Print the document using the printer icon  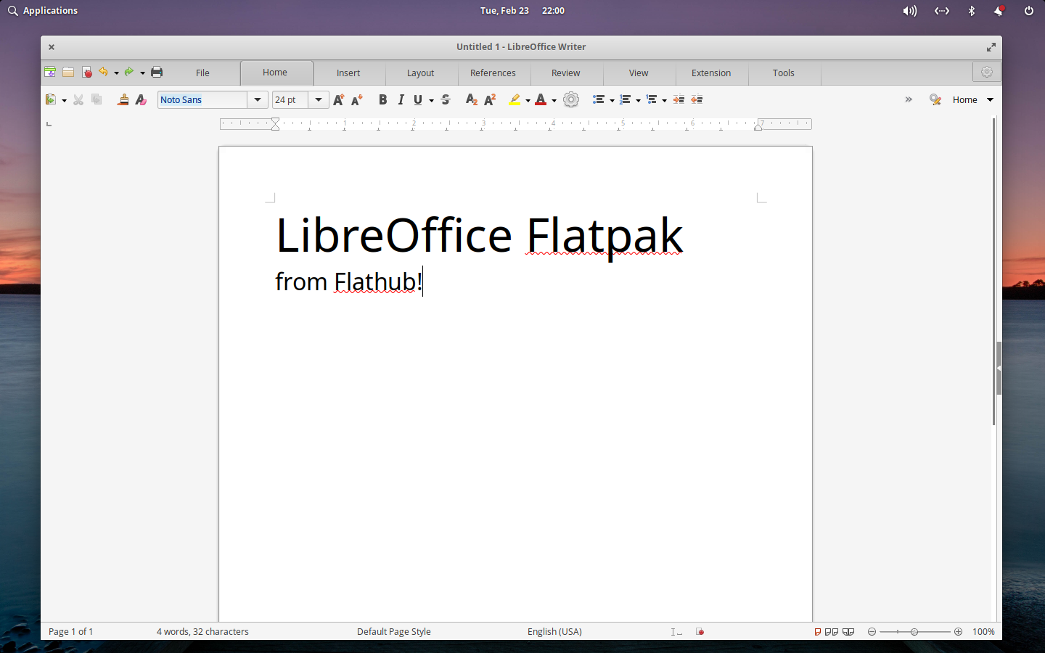[156, 72]
